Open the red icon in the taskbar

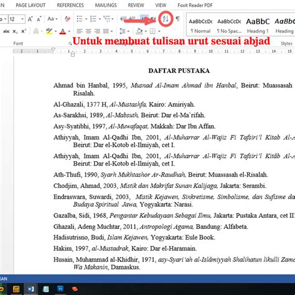coord(75,289)
